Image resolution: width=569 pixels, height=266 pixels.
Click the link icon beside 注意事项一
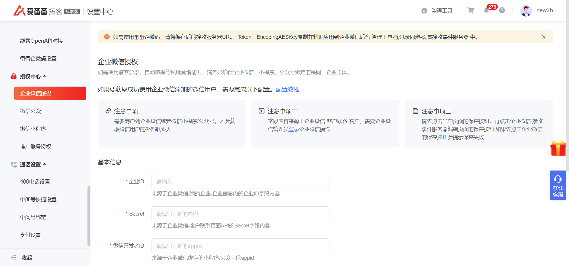tap(108, 111)
